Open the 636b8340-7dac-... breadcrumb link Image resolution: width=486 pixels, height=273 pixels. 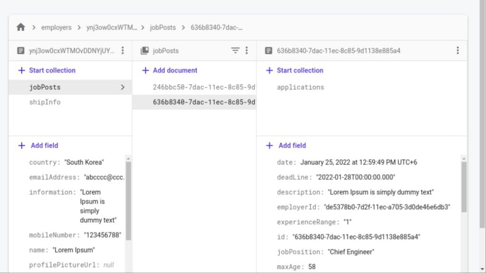(216, 28)
